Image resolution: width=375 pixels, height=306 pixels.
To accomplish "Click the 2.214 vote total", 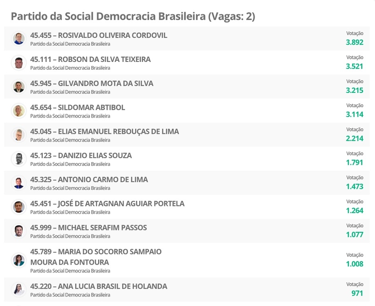I will (x=354, y=138).
